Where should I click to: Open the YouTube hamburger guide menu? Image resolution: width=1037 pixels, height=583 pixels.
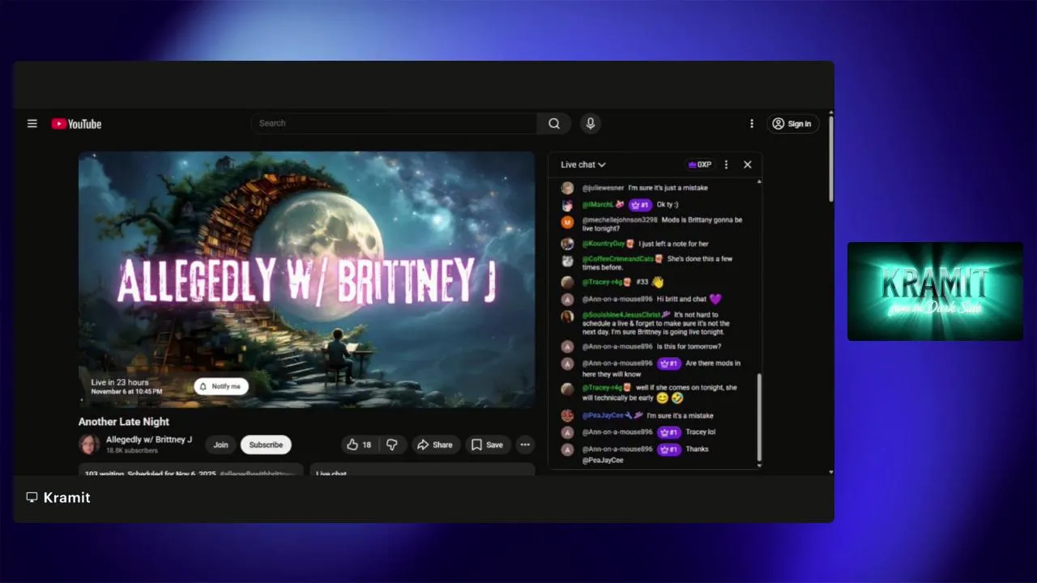[32, 124]
